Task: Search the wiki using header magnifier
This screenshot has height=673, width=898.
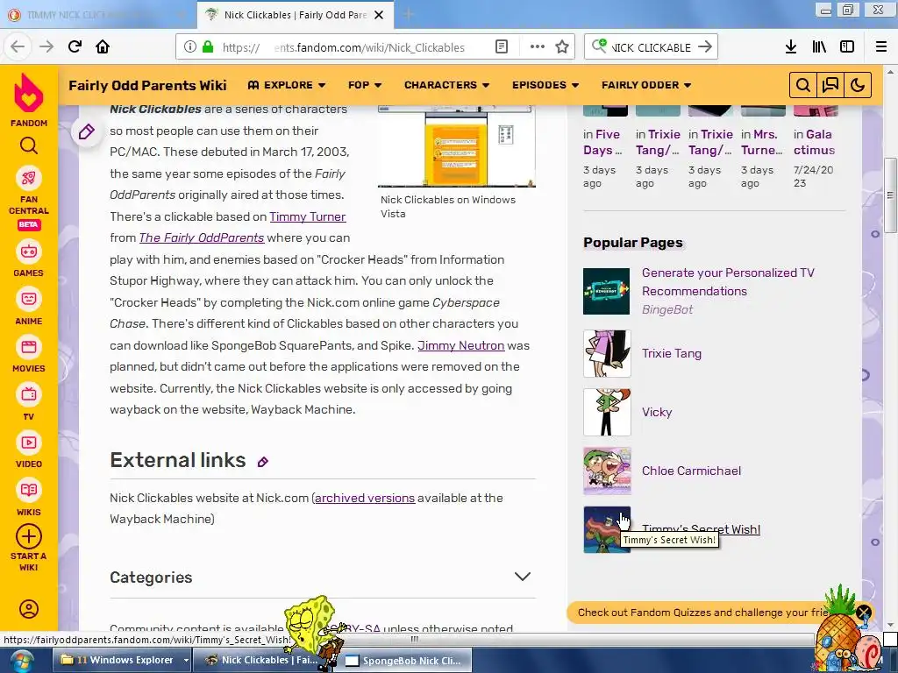Action: (x=803, y=85)
